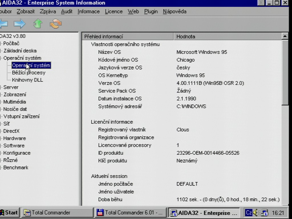The width and height of the screenshot is (292, 219).
Task: Click the Klíč produktu row
Action: pos(182,161)
